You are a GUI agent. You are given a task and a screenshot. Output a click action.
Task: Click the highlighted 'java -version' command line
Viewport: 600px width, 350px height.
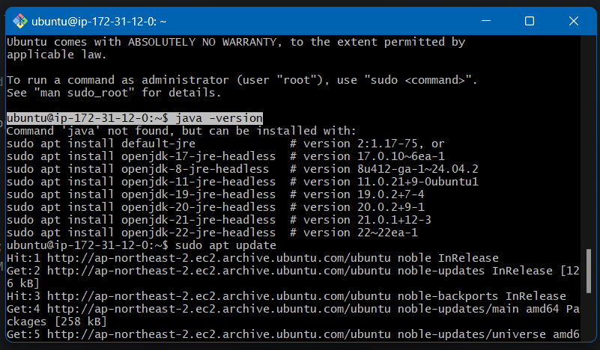135,118
